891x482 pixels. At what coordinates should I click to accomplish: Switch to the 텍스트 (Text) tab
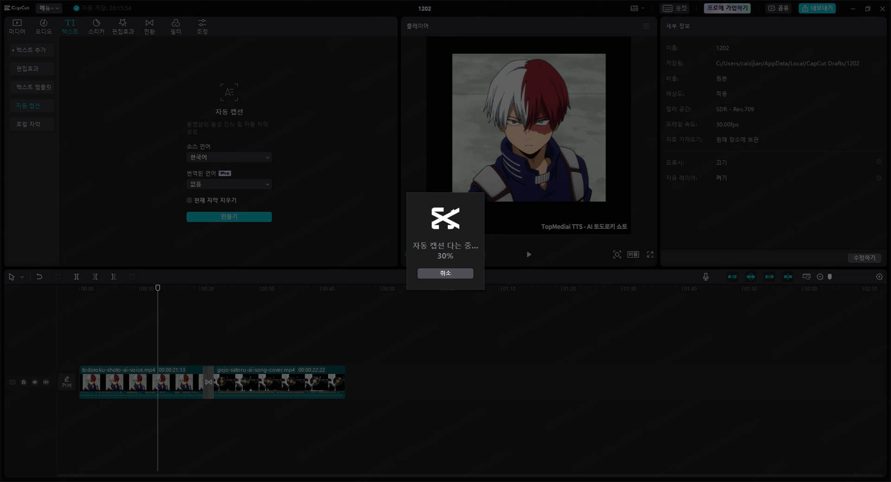tap(70, 26)
